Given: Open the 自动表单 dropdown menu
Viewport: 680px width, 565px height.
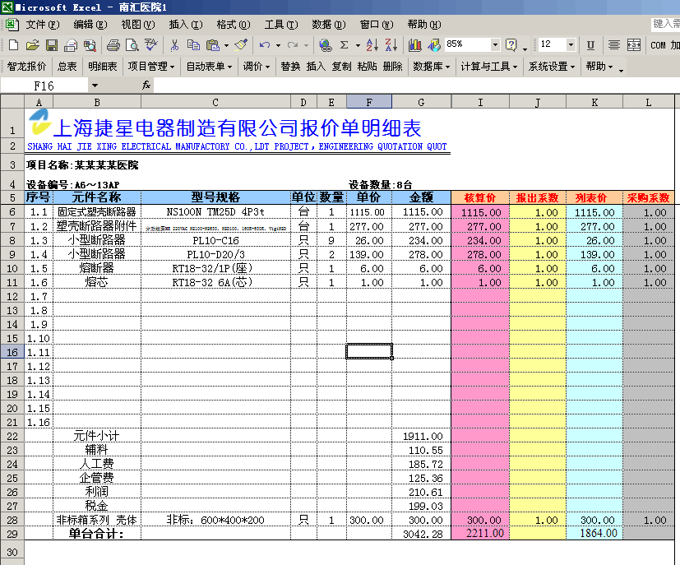Looking at the screenshot, I should [x=209, y=67].
